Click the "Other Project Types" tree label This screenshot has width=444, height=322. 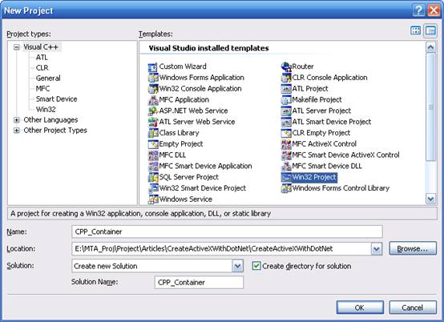55,131
